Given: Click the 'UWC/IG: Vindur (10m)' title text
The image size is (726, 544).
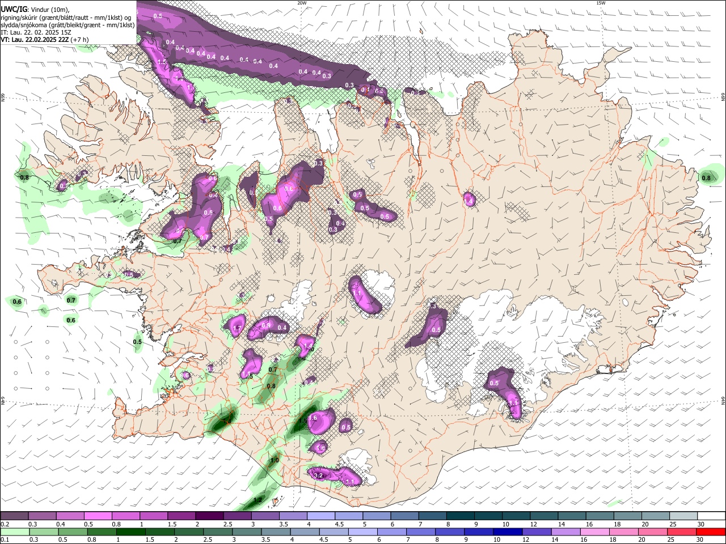Looking at the screenshot, I should 35,9.
